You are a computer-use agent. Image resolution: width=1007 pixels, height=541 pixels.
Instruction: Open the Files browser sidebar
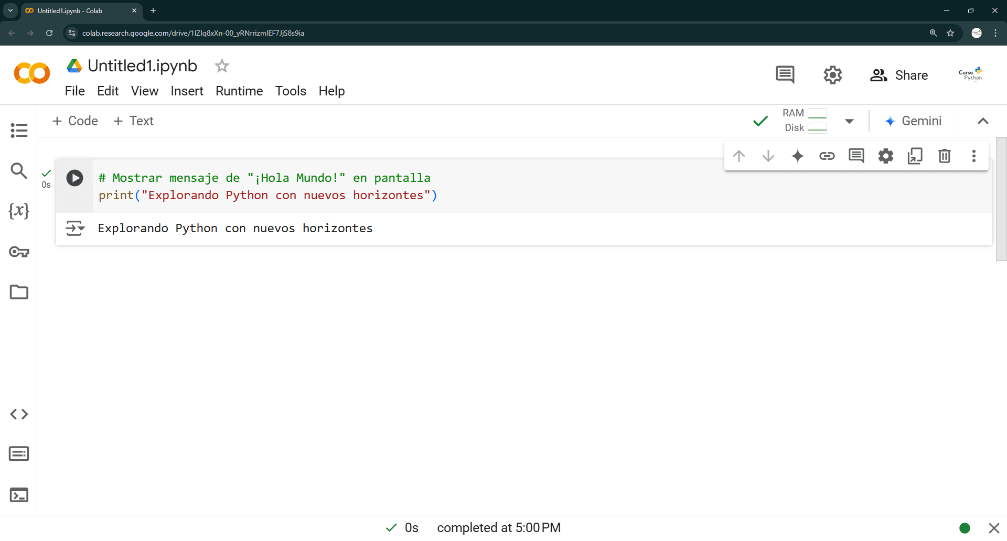tap(19, 292)
